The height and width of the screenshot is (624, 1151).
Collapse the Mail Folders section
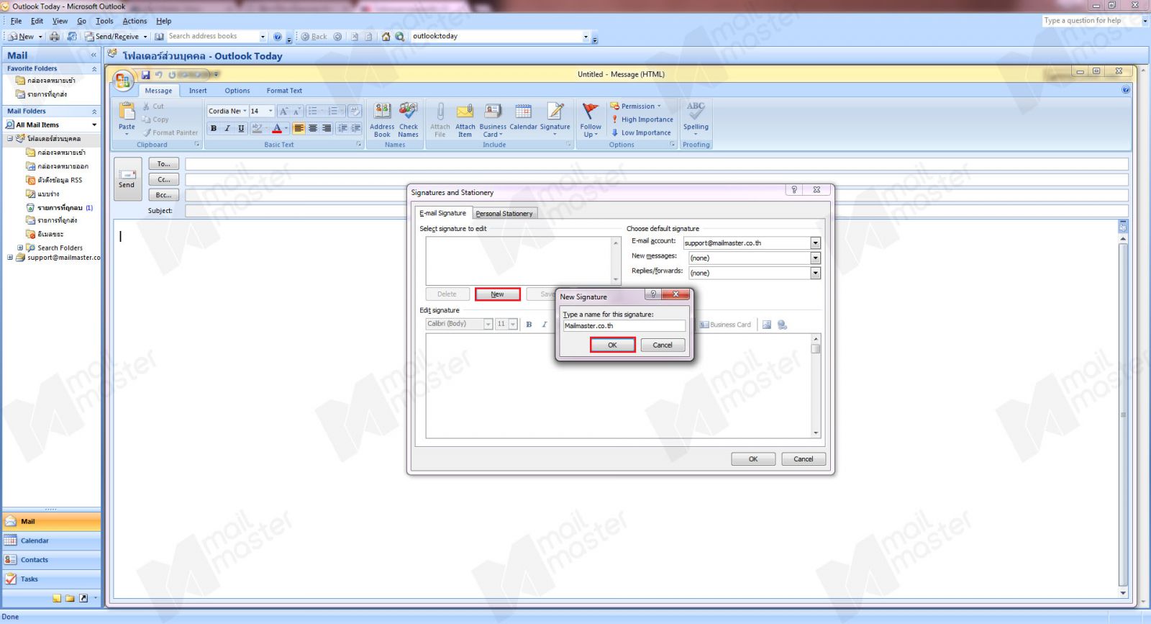coord(94,112)
